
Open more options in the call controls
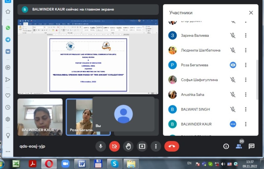coord(156,146)
